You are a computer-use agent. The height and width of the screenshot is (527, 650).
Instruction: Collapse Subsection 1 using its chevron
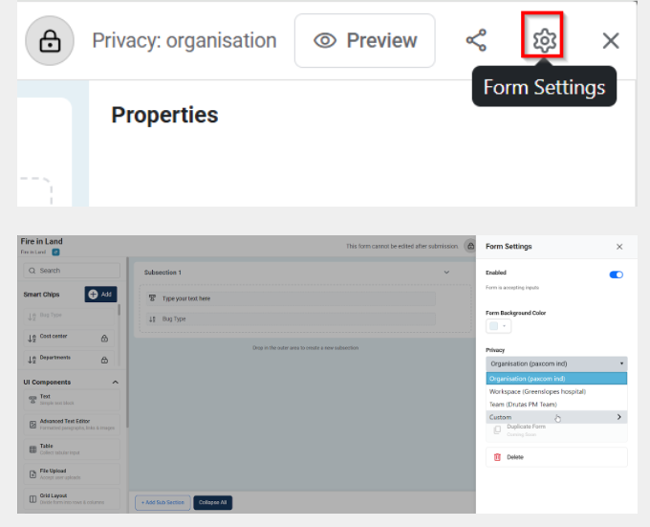tap(446, 273)
